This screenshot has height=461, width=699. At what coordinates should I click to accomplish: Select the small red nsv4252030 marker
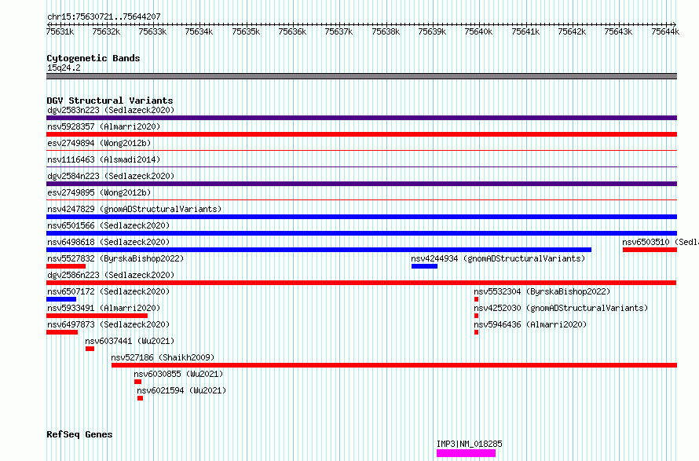[476, 316]
